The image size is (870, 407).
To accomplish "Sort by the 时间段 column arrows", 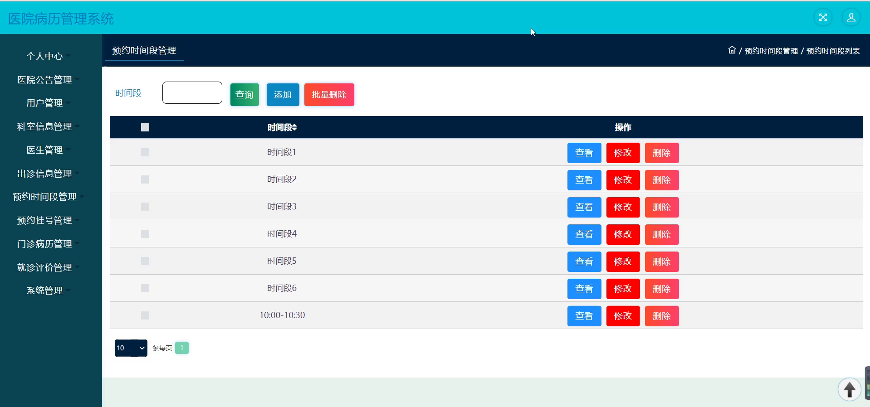I will tap(294, 127).
